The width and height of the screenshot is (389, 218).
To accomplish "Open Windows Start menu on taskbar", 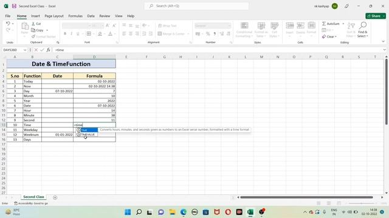I will pos(128,212).
